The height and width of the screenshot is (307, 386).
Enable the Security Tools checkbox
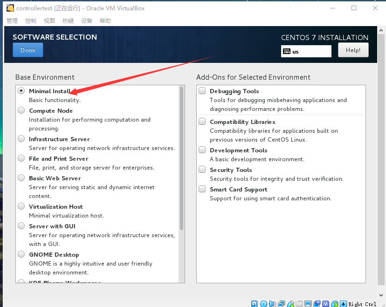(x=202, y=169)
